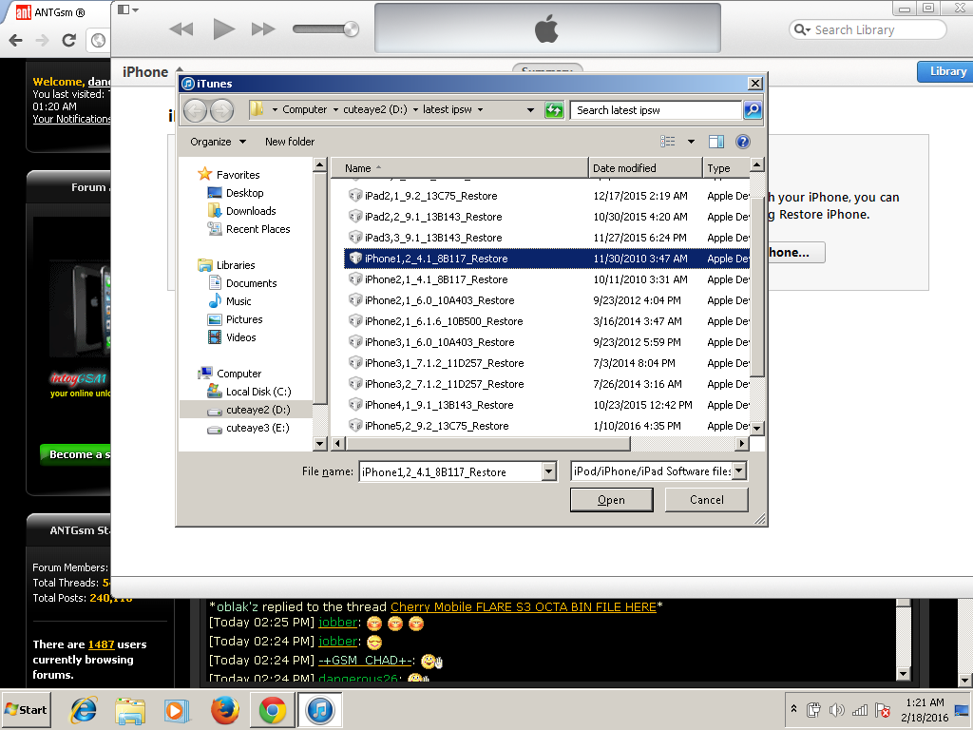The height and width of the screenshot is (730, 973).
Task: Expand the file type filter dropdown
Action: click(x=738, y=471)
